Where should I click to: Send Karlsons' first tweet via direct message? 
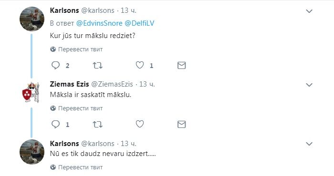click(181, 65)
